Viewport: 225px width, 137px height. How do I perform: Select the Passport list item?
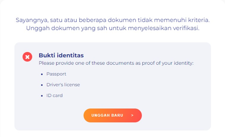point(56,74)
